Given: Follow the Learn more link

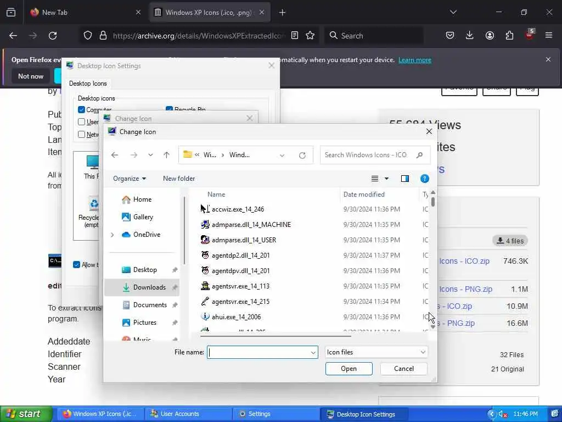Looking at the screenshot, I should 415,60.
